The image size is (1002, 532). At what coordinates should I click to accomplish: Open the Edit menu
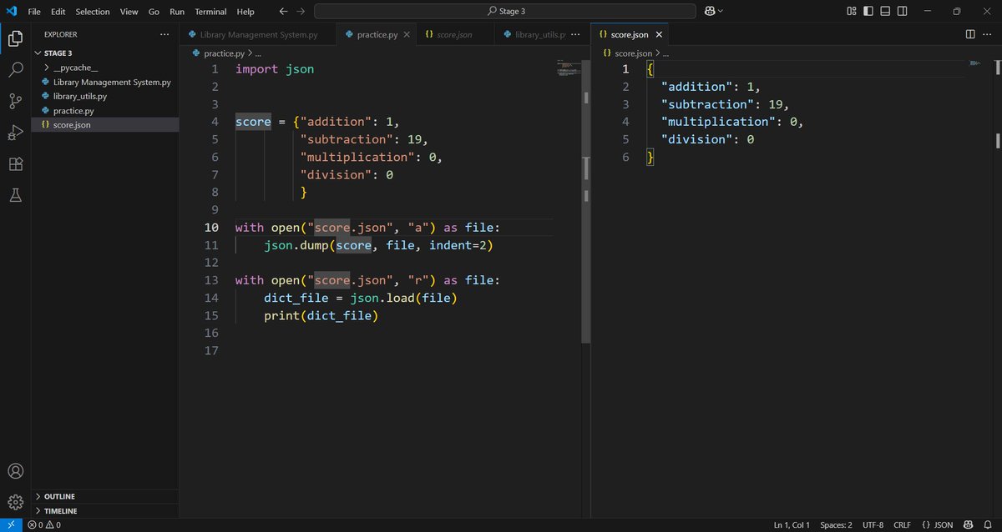(58, 12)
